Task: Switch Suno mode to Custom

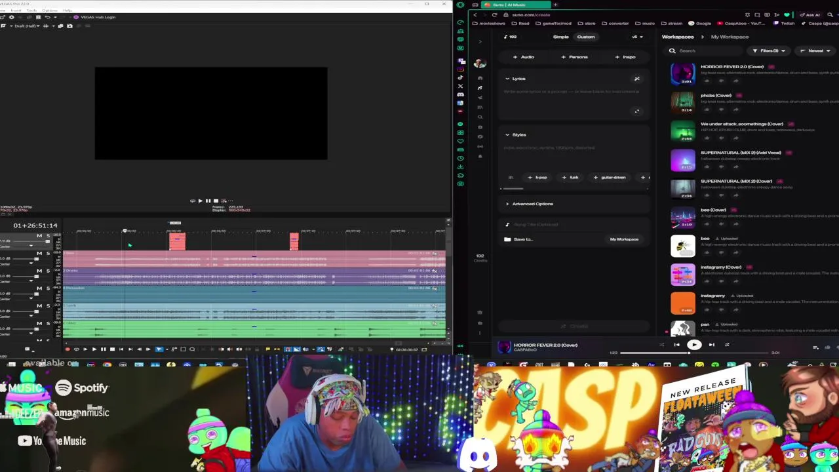Action: pos(586,37)
